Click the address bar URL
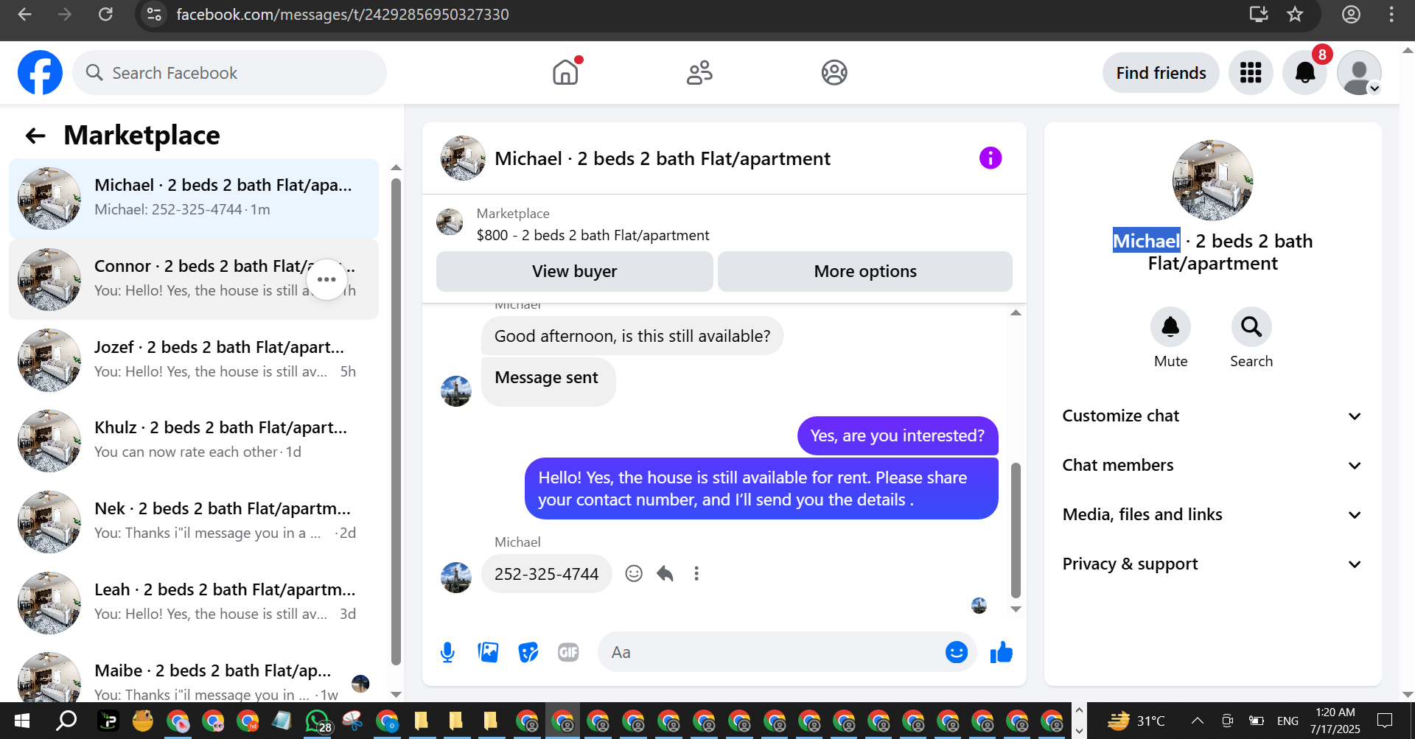Image resolution: width=1415 pixels, height=739 pixels. coord(343,15)
